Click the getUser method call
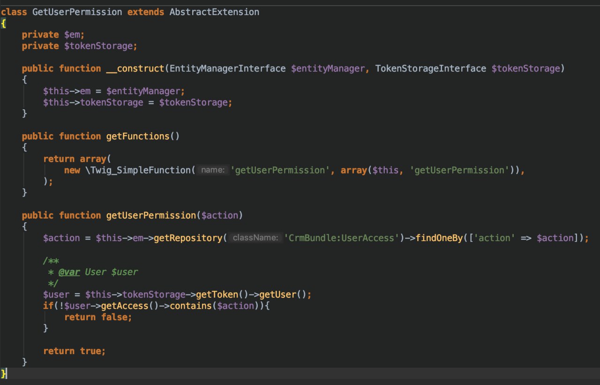 (277, 294)
